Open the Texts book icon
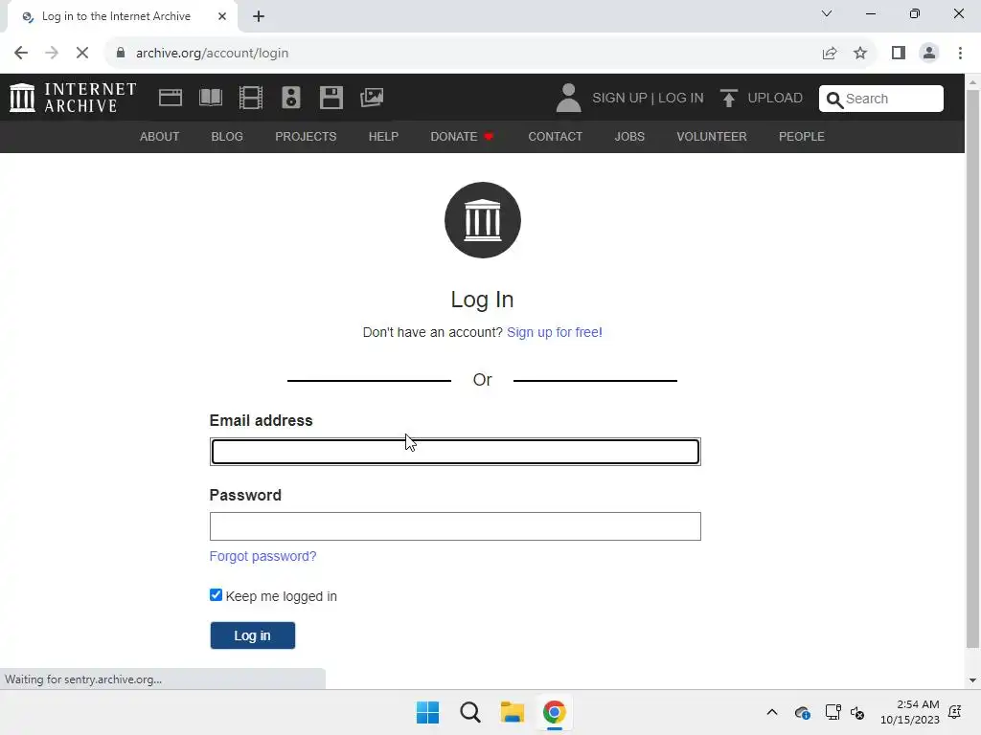 tap(210, 98)
